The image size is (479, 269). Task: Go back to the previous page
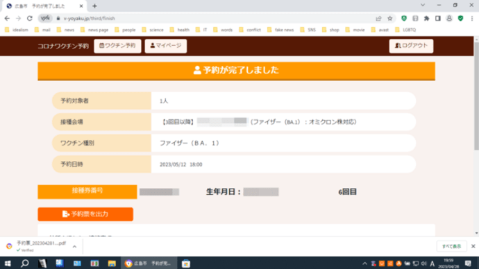click(x=7, y=18)
